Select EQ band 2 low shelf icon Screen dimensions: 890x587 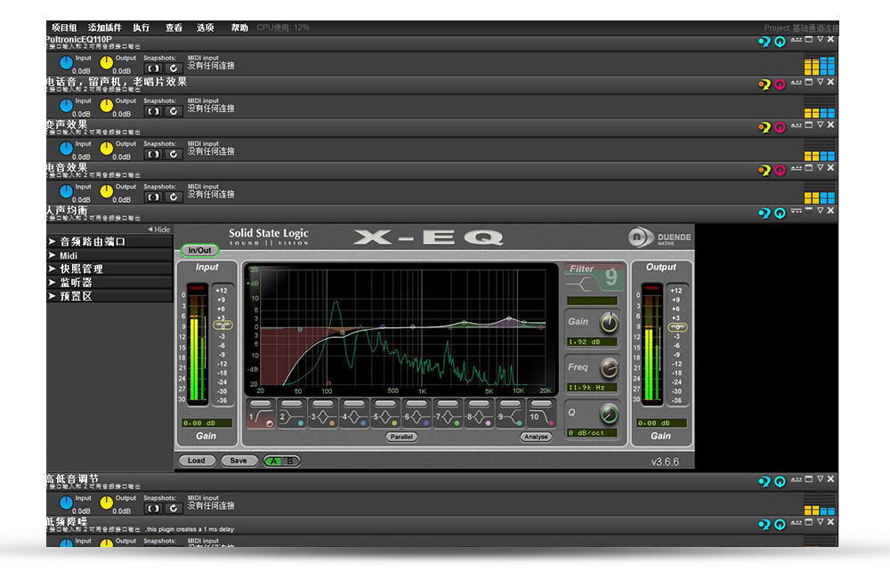[292, 417]
